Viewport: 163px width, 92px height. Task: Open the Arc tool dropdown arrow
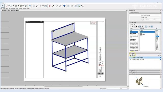[13, 6]
